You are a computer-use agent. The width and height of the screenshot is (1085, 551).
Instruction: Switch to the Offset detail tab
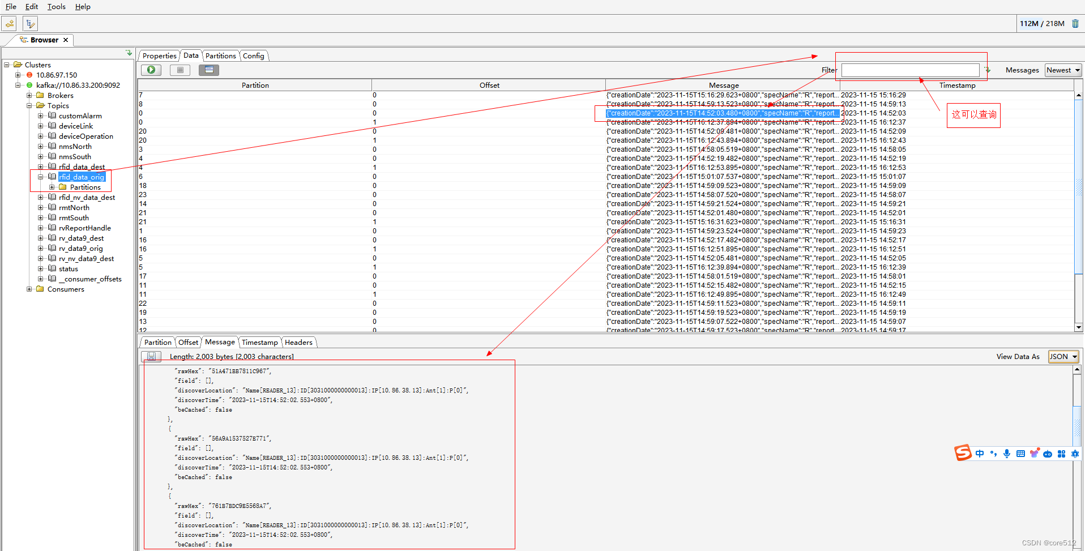[x=189, y=342]
